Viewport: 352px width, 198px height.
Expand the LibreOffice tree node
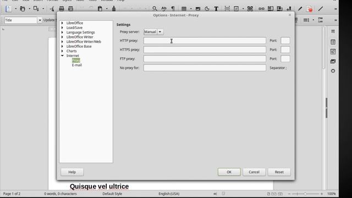pyautogui.click(x=62, y=23)
